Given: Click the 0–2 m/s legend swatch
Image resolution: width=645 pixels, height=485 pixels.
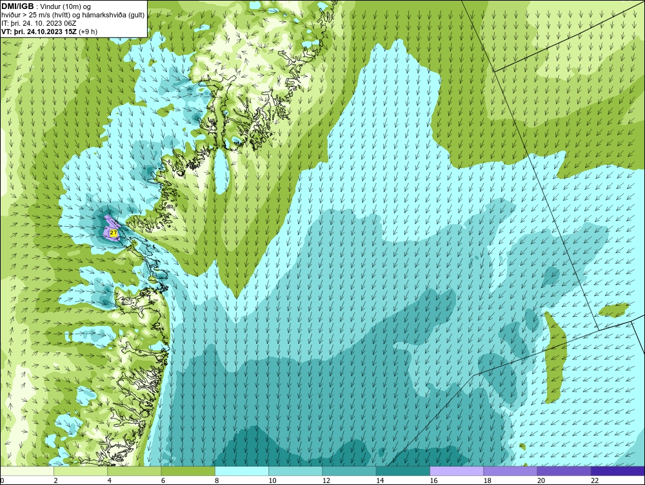Looking at the screenshot, I should point(26,471).
